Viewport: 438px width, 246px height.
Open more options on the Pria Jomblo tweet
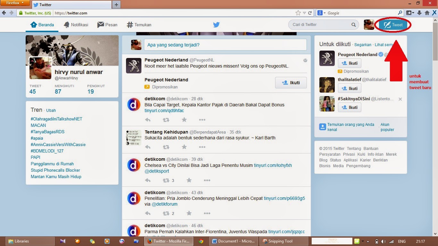tap(207, 213)
